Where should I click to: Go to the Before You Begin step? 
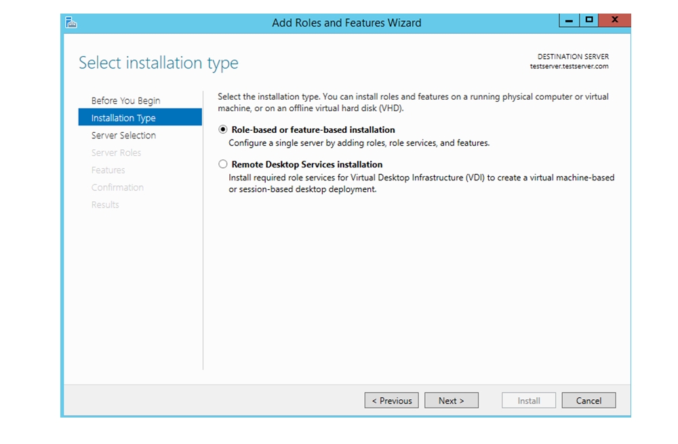click(125, 100)
